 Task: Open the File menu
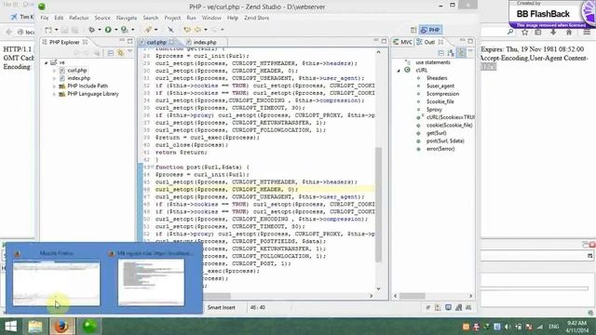click(x=45, y=18)
